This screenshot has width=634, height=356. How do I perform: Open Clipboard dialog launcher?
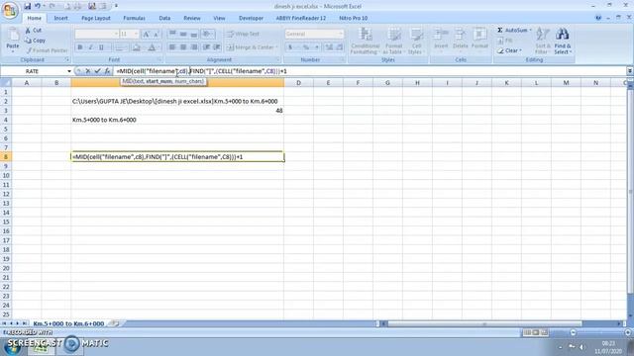pos(67,59)
